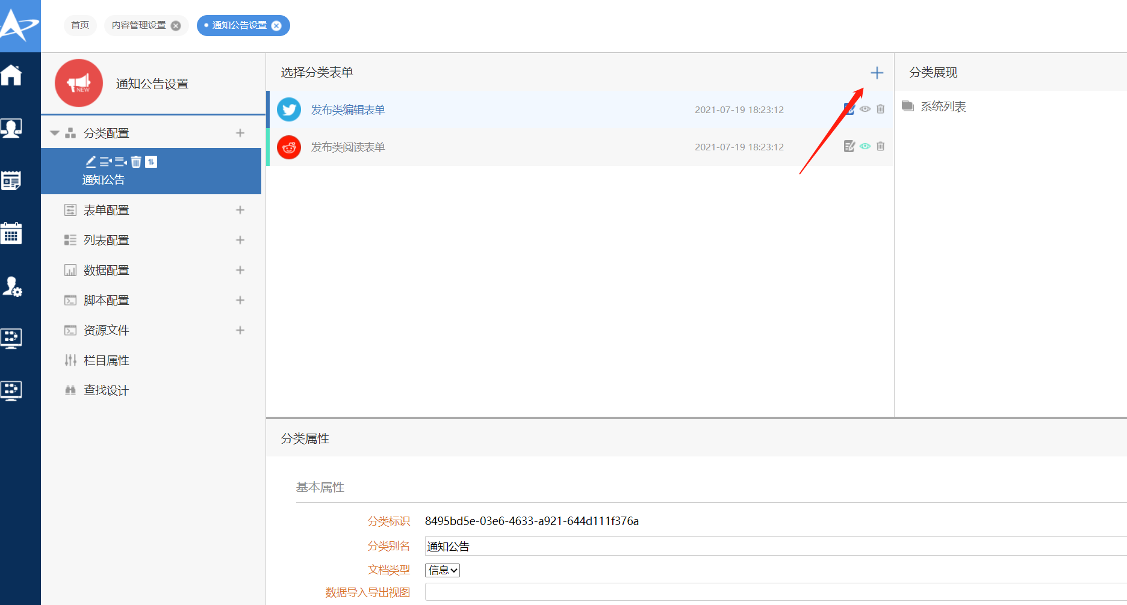
Task: Add a new item to 资源文件
Action: [x=240, y=330]
